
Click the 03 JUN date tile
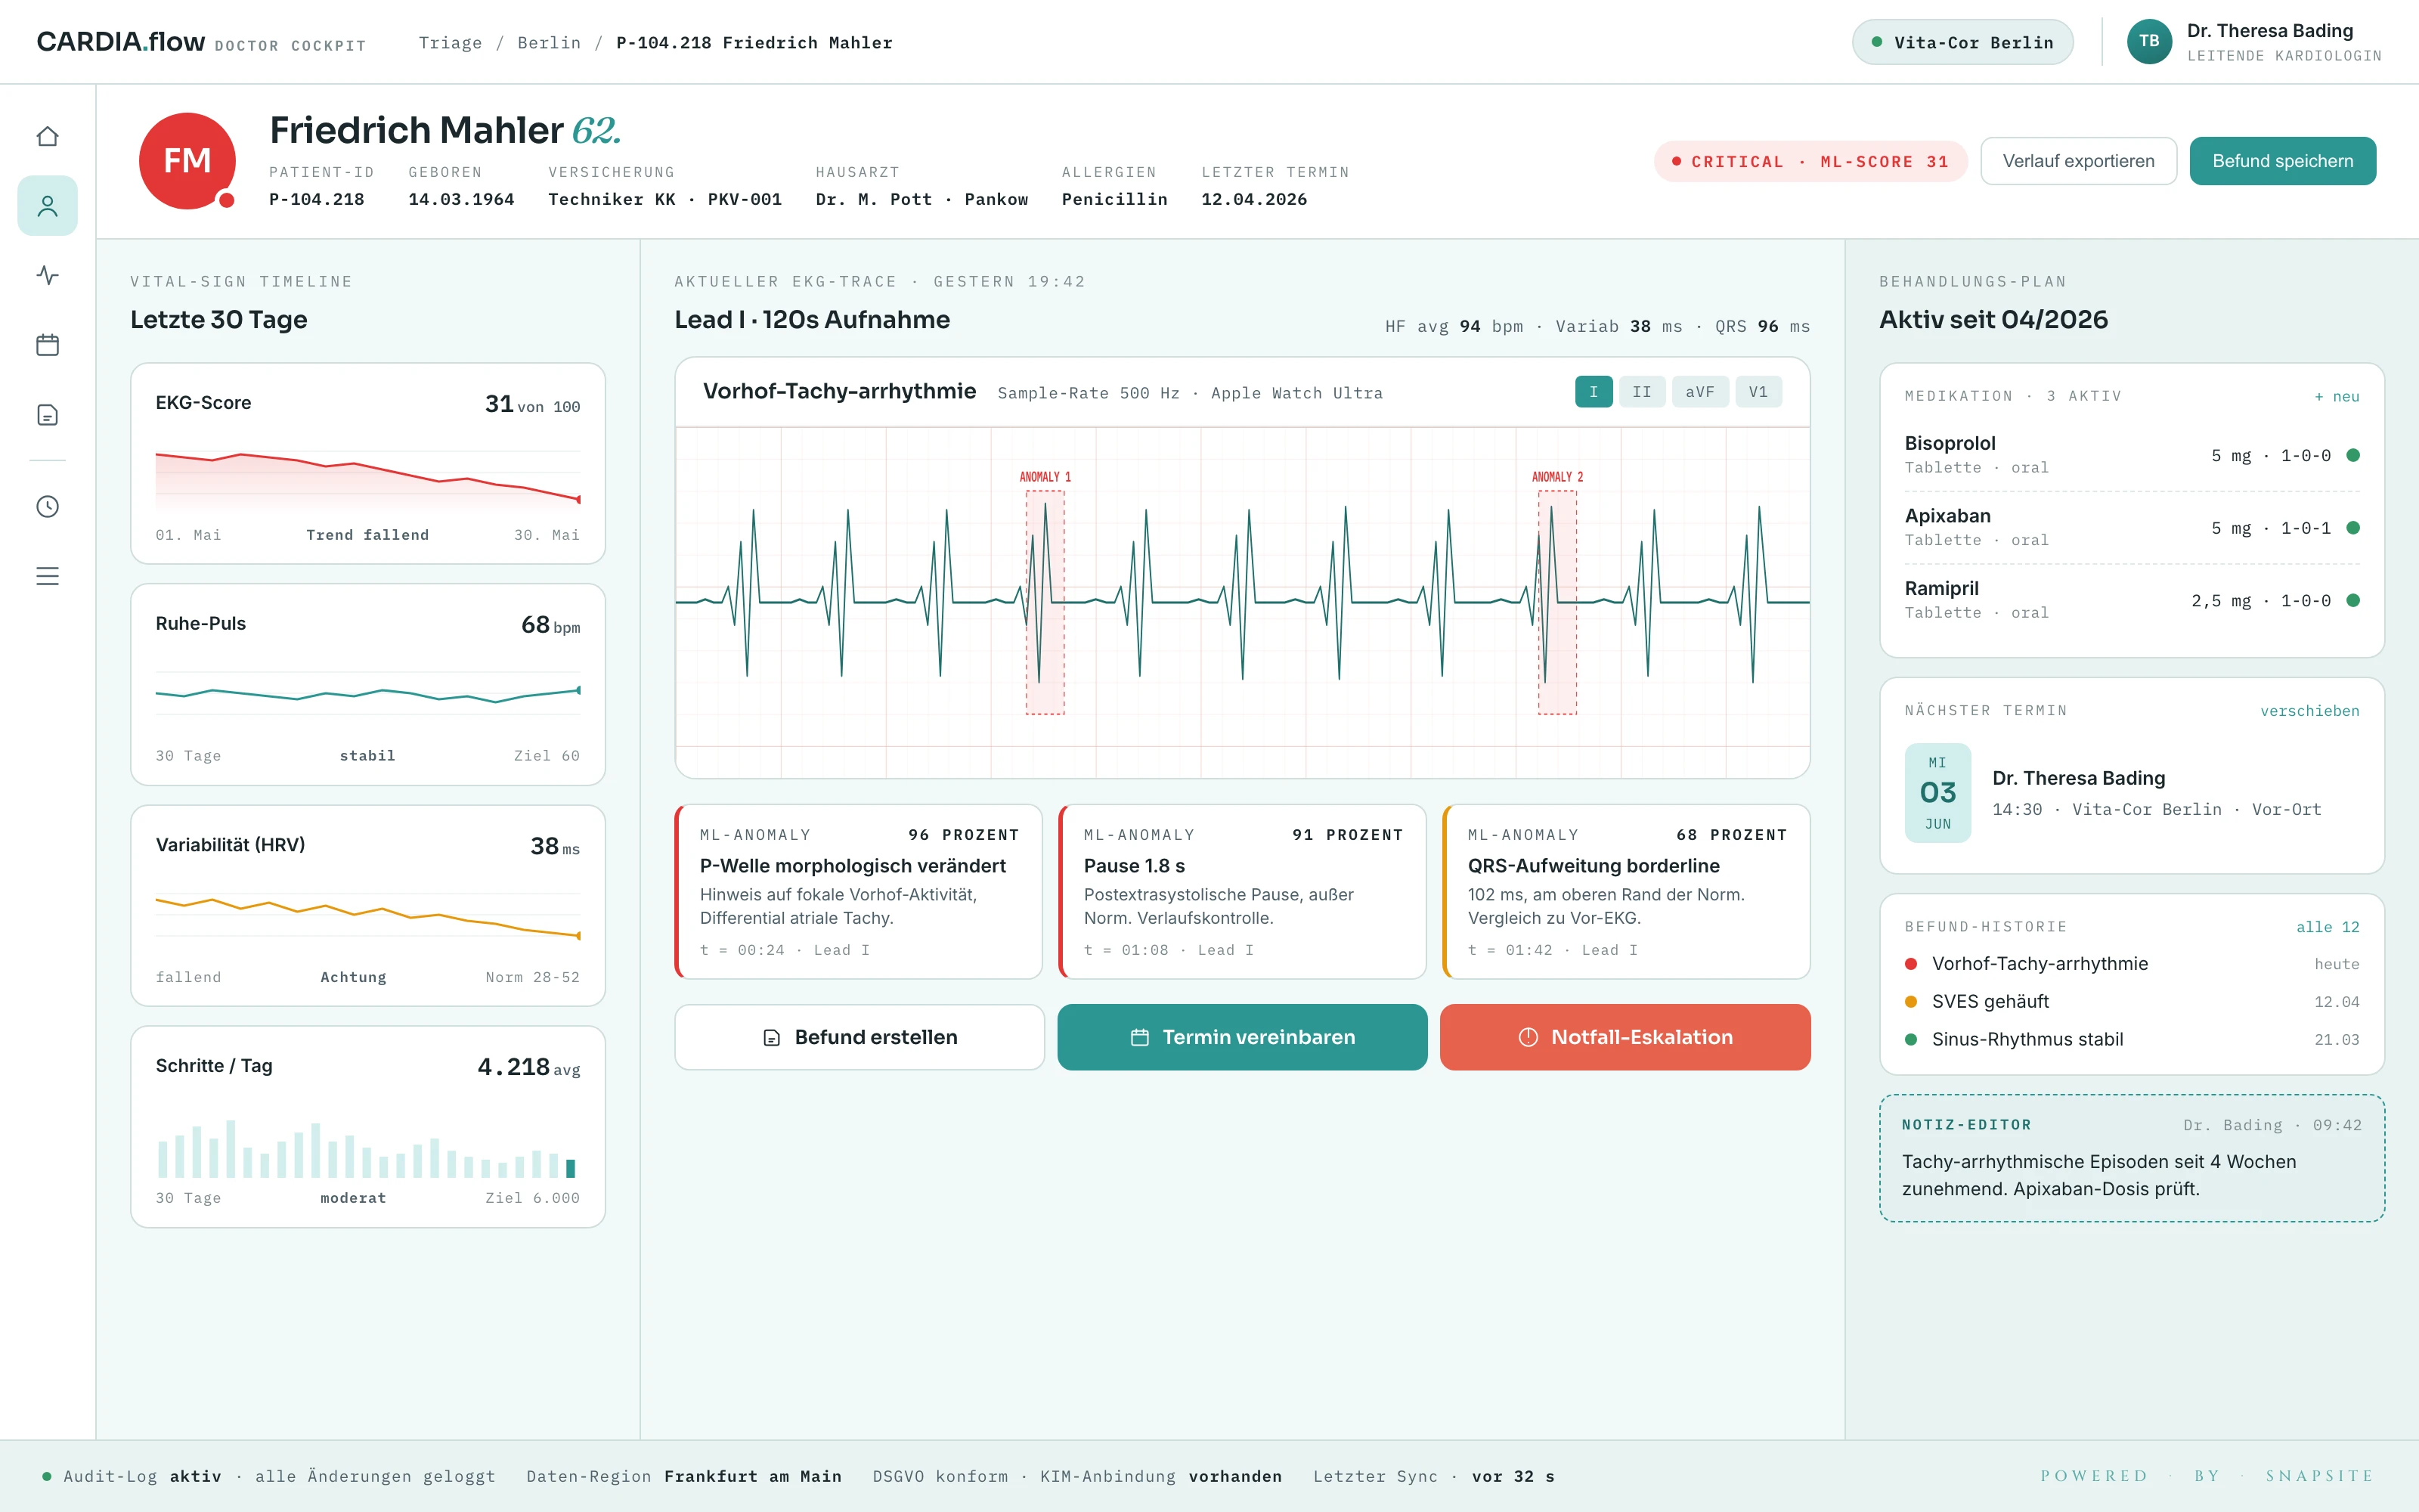point(1937,793)
